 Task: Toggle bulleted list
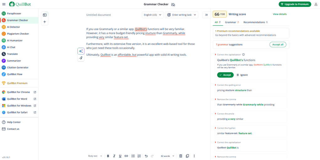click(133, 156)
